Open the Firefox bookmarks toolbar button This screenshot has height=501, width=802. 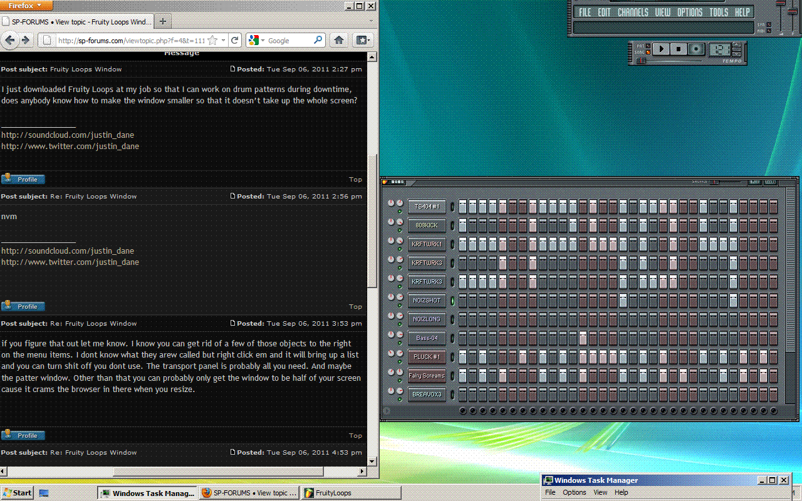[x=363, y=40]
